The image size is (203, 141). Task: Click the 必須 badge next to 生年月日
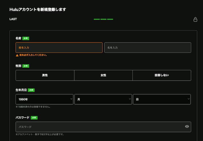(x=31, y=90)
